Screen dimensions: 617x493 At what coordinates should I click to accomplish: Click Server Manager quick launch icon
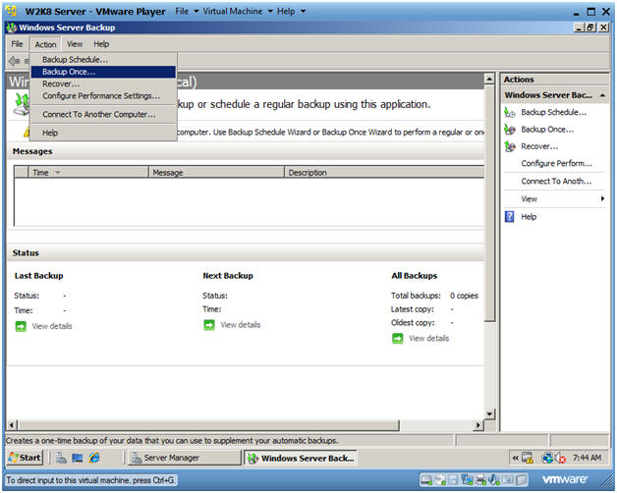pos(61,458)
